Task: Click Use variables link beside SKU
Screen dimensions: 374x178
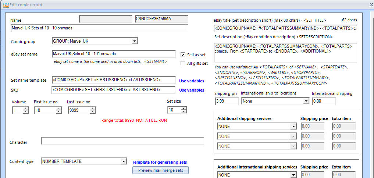Action: pyautogui.click(x=192, y=90)
